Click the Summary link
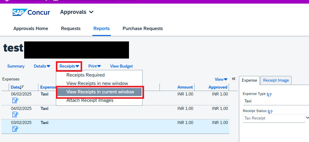The height and width of the screenshot is (142, 309). click(16, 66)
